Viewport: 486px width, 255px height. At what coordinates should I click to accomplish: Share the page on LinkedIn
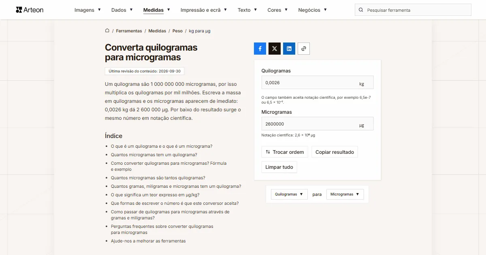coord(289,49)
